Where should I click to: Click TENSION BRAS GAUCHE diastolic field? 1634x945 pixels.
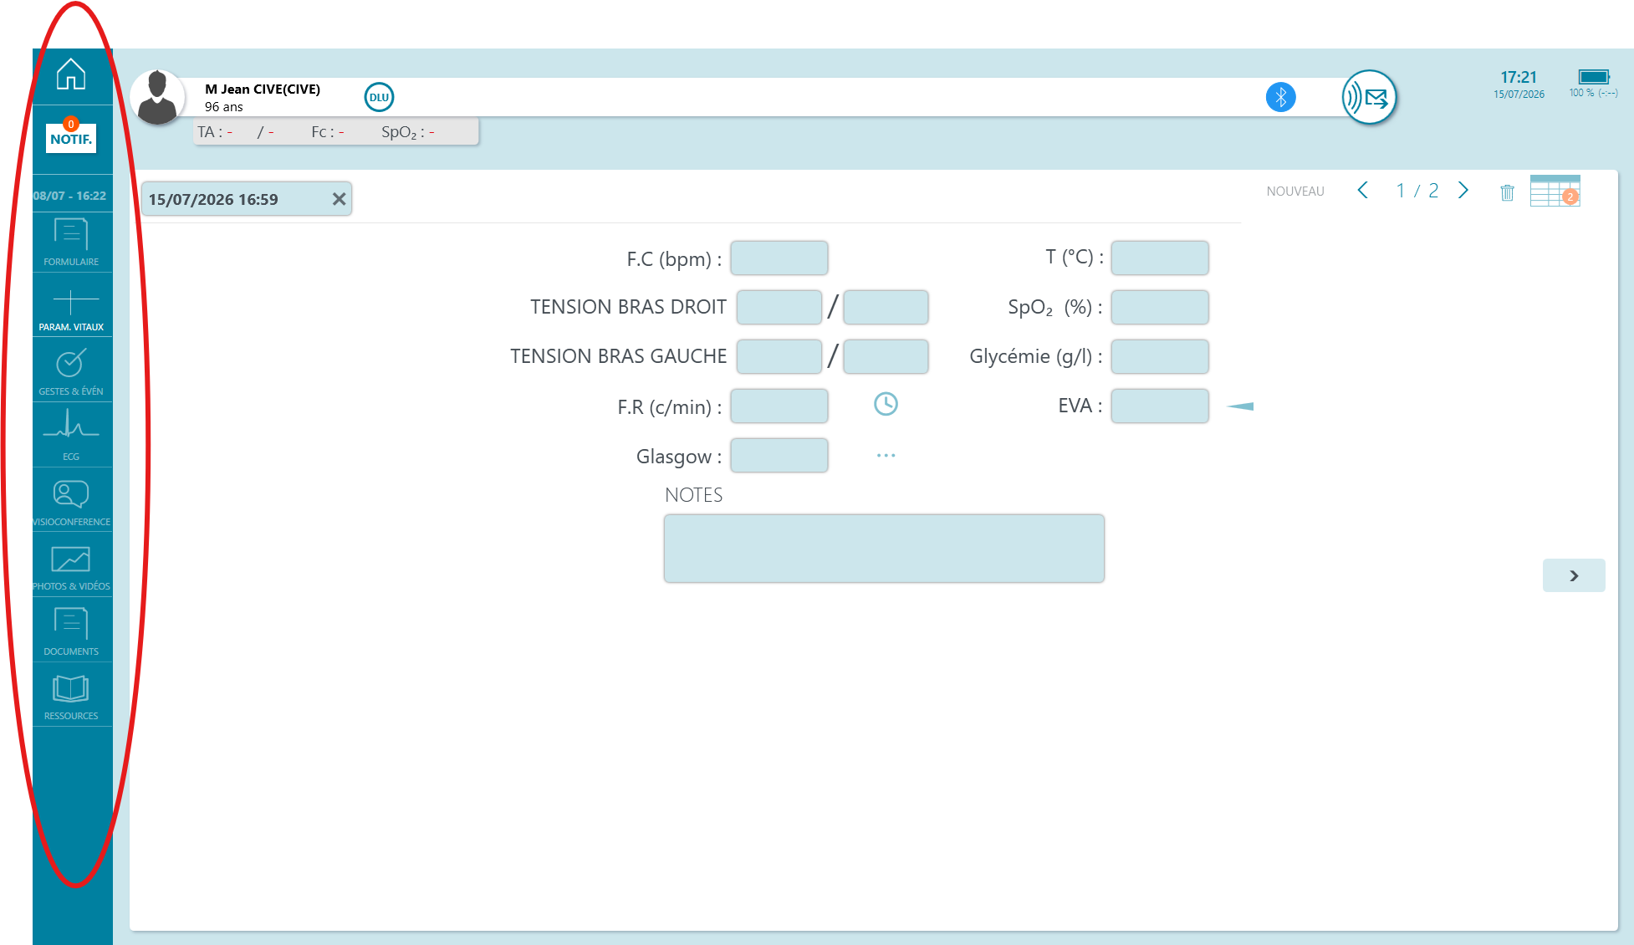tap(886, 356)
